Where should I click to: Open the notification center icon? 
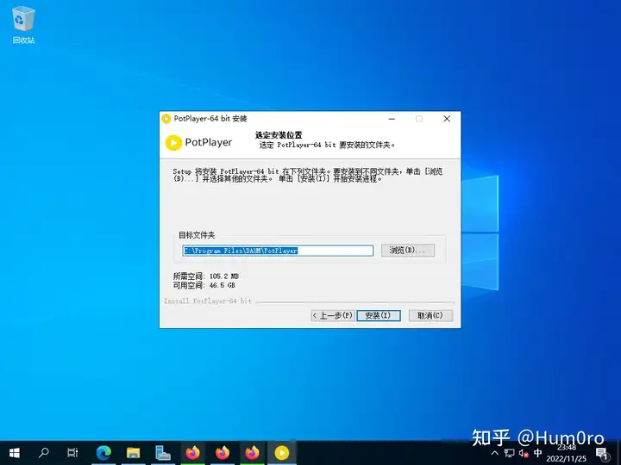pyautogui.click(x=602, y=454)
